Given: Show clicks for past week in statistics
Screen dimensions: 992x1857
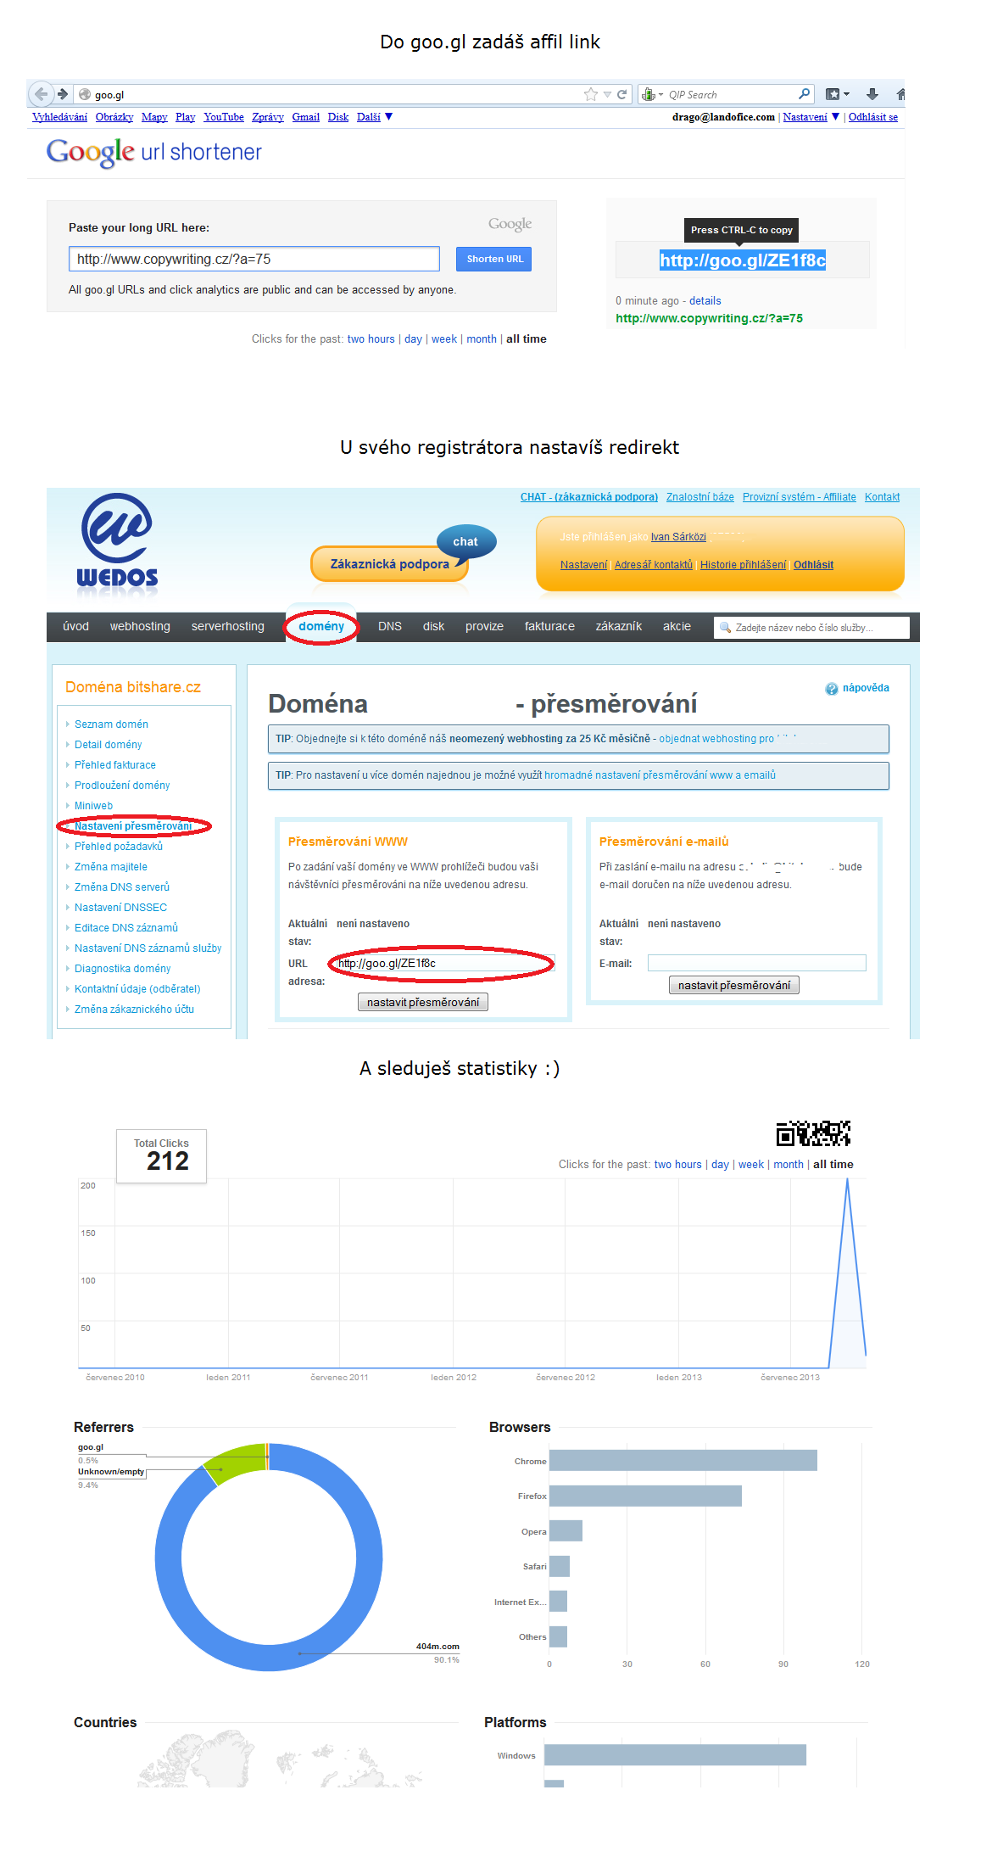Looking at the screenshot, I should pos(751,1165).
